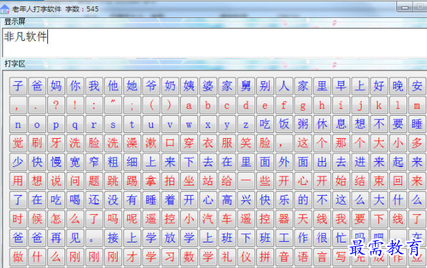Click the letter m key
Image resolution: width=427 pixels, height=268 pixels.
[417, 105]
